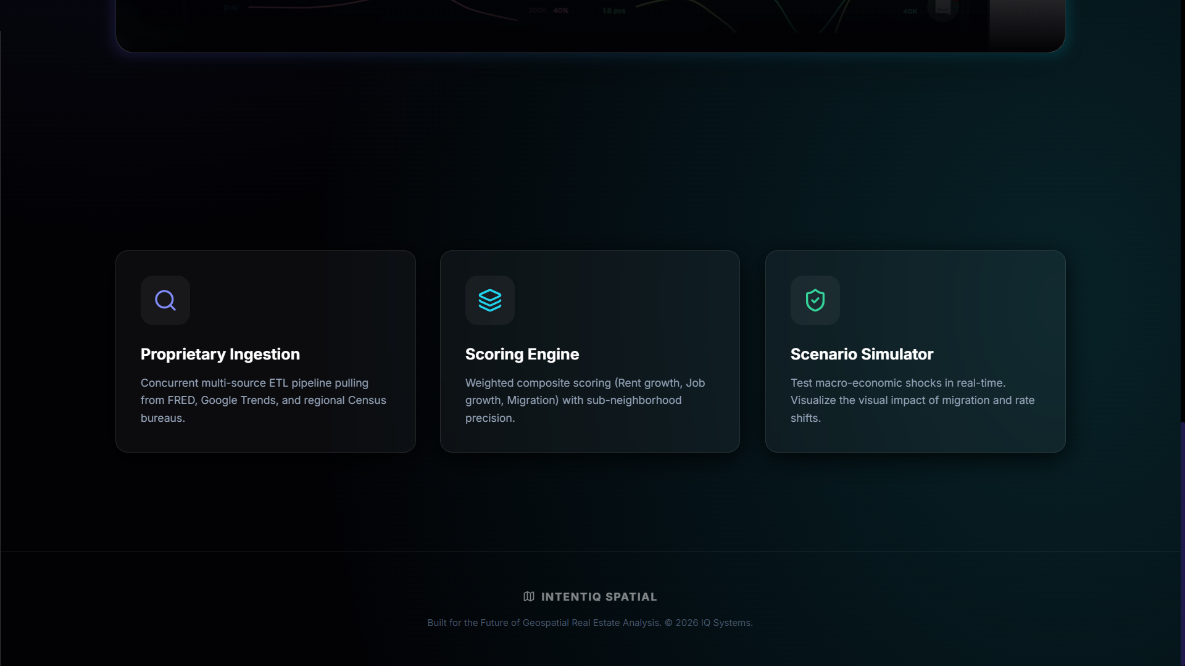Select the Proprietary Ingestion heading
Image resolution: width=1185 pixels, height=666 pixels.
tap(220, 354)
